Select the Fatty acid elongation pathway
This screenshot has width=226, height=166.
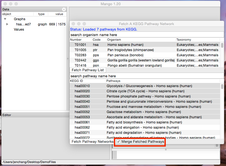coord(145,127)
